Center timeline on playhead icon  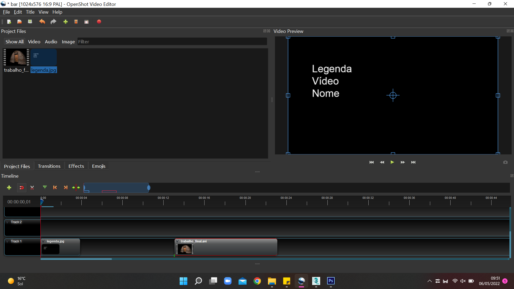point(76,188)
